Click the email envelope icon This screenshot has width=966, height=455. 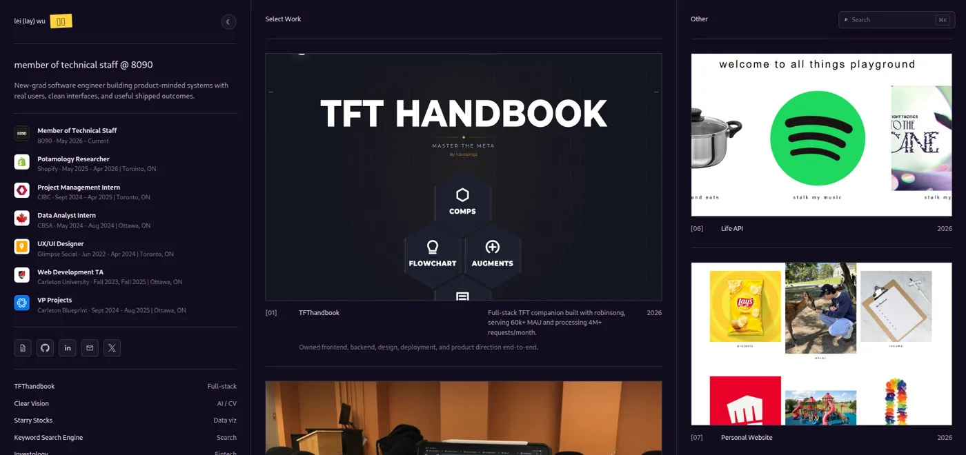click(x=90, y=348)
